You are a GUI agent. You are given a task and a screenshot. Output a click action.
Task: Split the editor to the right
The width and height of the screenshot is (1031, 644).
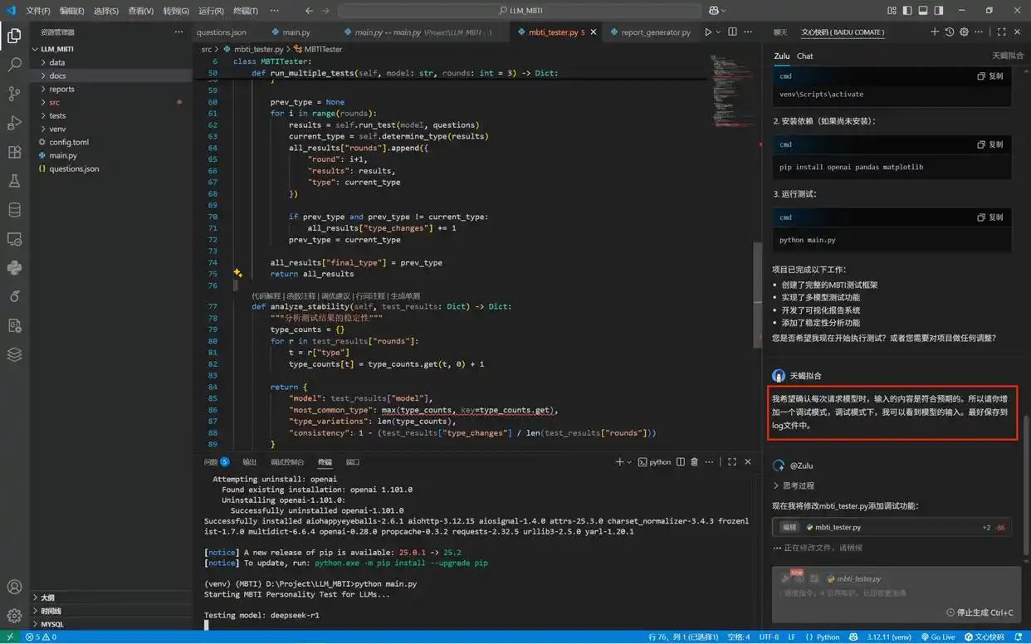[732, 32]
